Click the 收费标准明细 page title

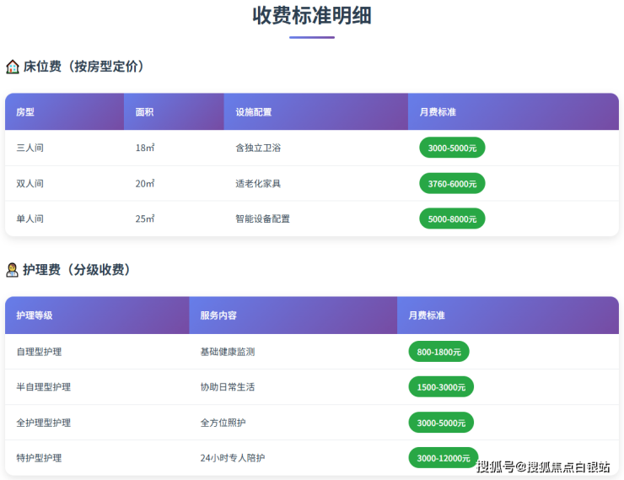[x=311, y=15]
